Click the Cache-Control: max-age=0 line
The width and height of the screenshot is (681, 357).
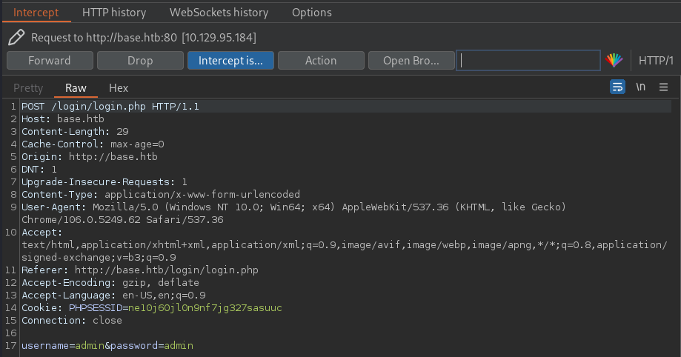[x=93, y=144]
